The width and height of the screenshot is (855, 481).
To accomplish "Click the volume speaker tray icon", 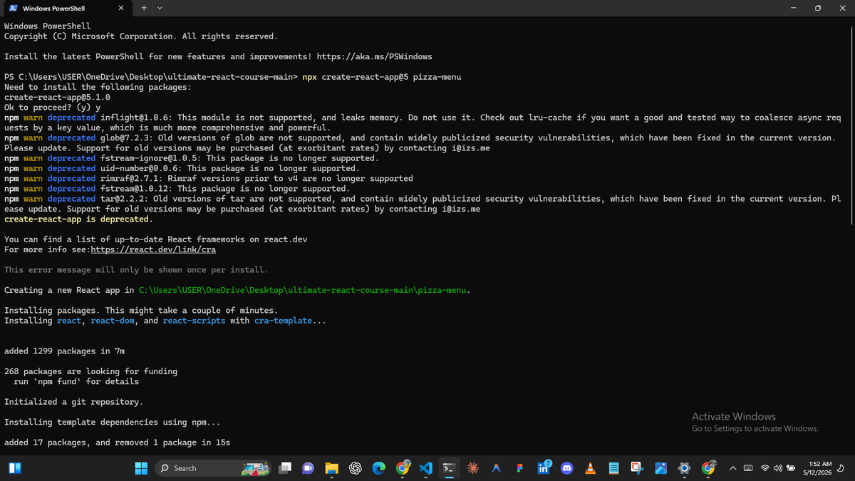I will (x=777, y=468).
